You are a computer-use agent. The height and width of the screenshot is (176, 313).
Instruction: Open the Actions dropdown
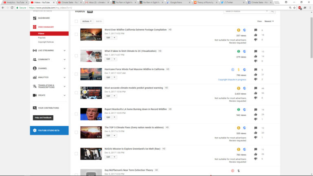[x=87, y=21]
